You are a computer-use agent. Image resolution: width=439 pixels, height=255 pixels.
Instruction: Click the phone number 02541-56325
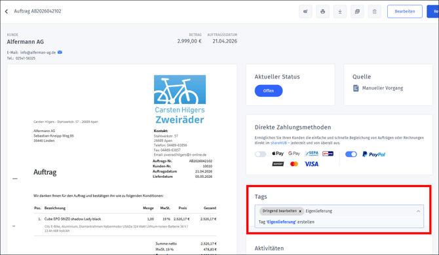pyautogui.click(x=26, y=58)
